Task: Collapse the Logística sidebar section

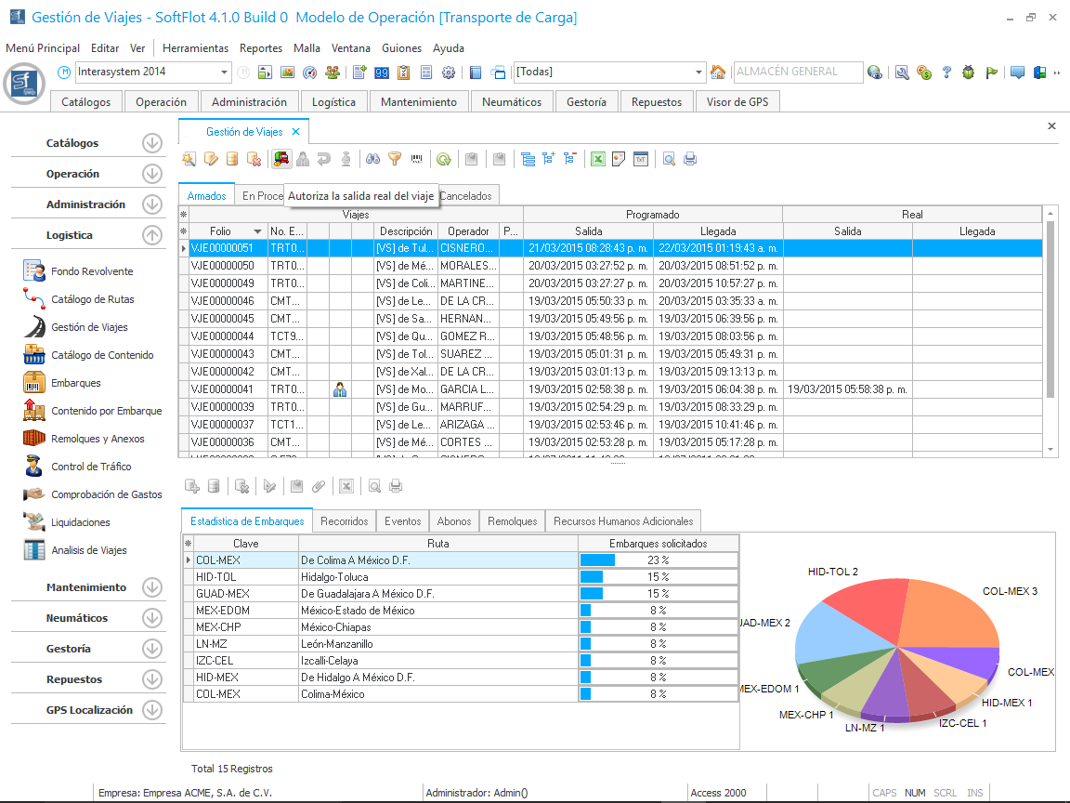Action: [x=152, y=235]
